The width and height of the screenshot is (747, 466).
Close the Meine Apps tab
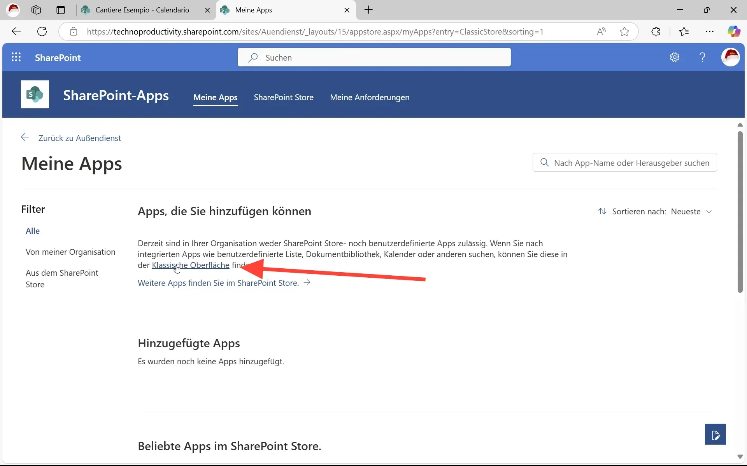click(347, 10)
